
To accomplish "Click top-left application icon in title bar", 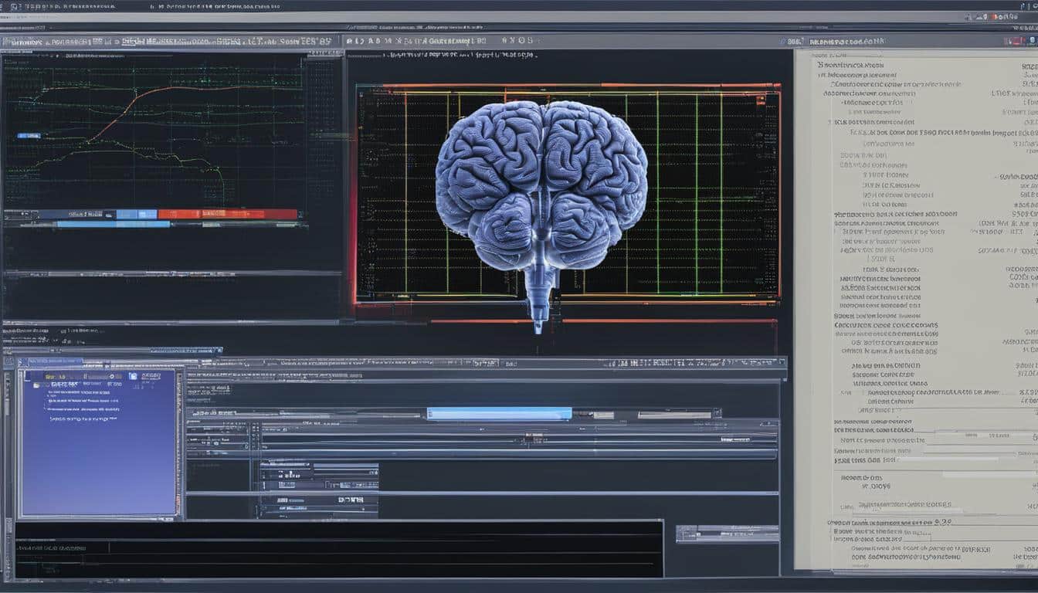I will 6,5.
